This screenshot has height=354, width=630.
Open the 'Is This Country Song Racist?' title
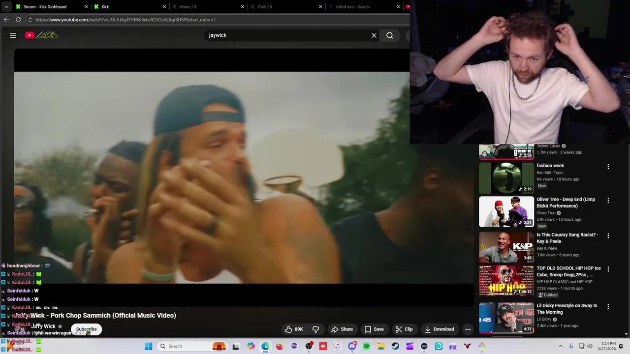pos(567,238)
